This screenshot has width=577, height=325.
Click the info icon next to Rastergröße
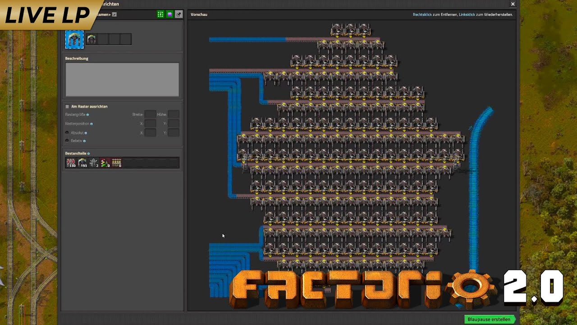(87, 115)
